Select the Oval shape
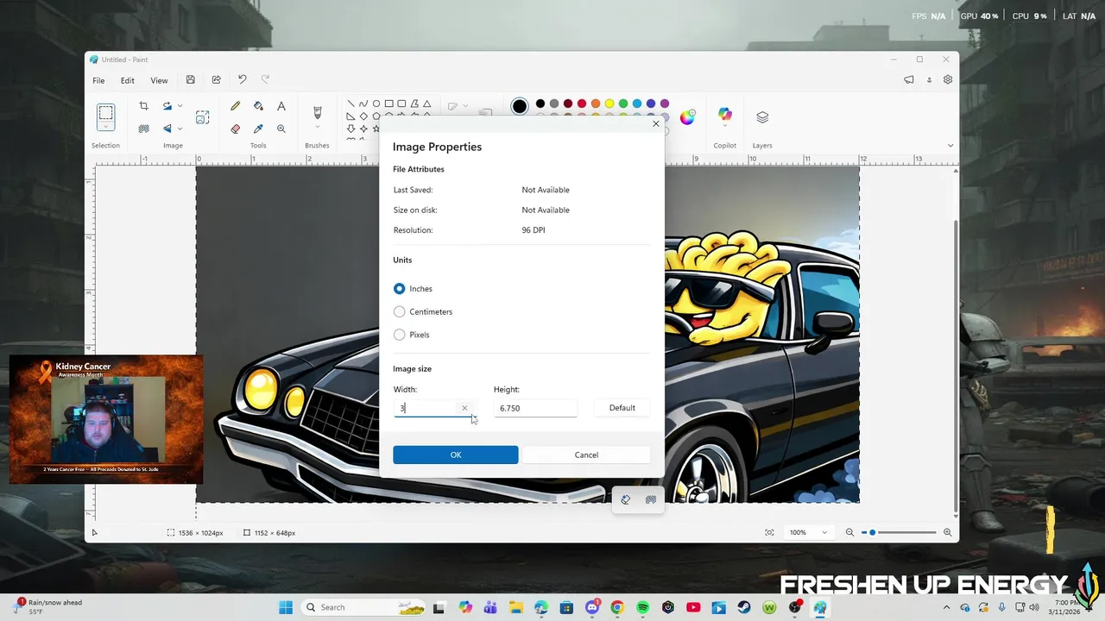 coord(376,103)
